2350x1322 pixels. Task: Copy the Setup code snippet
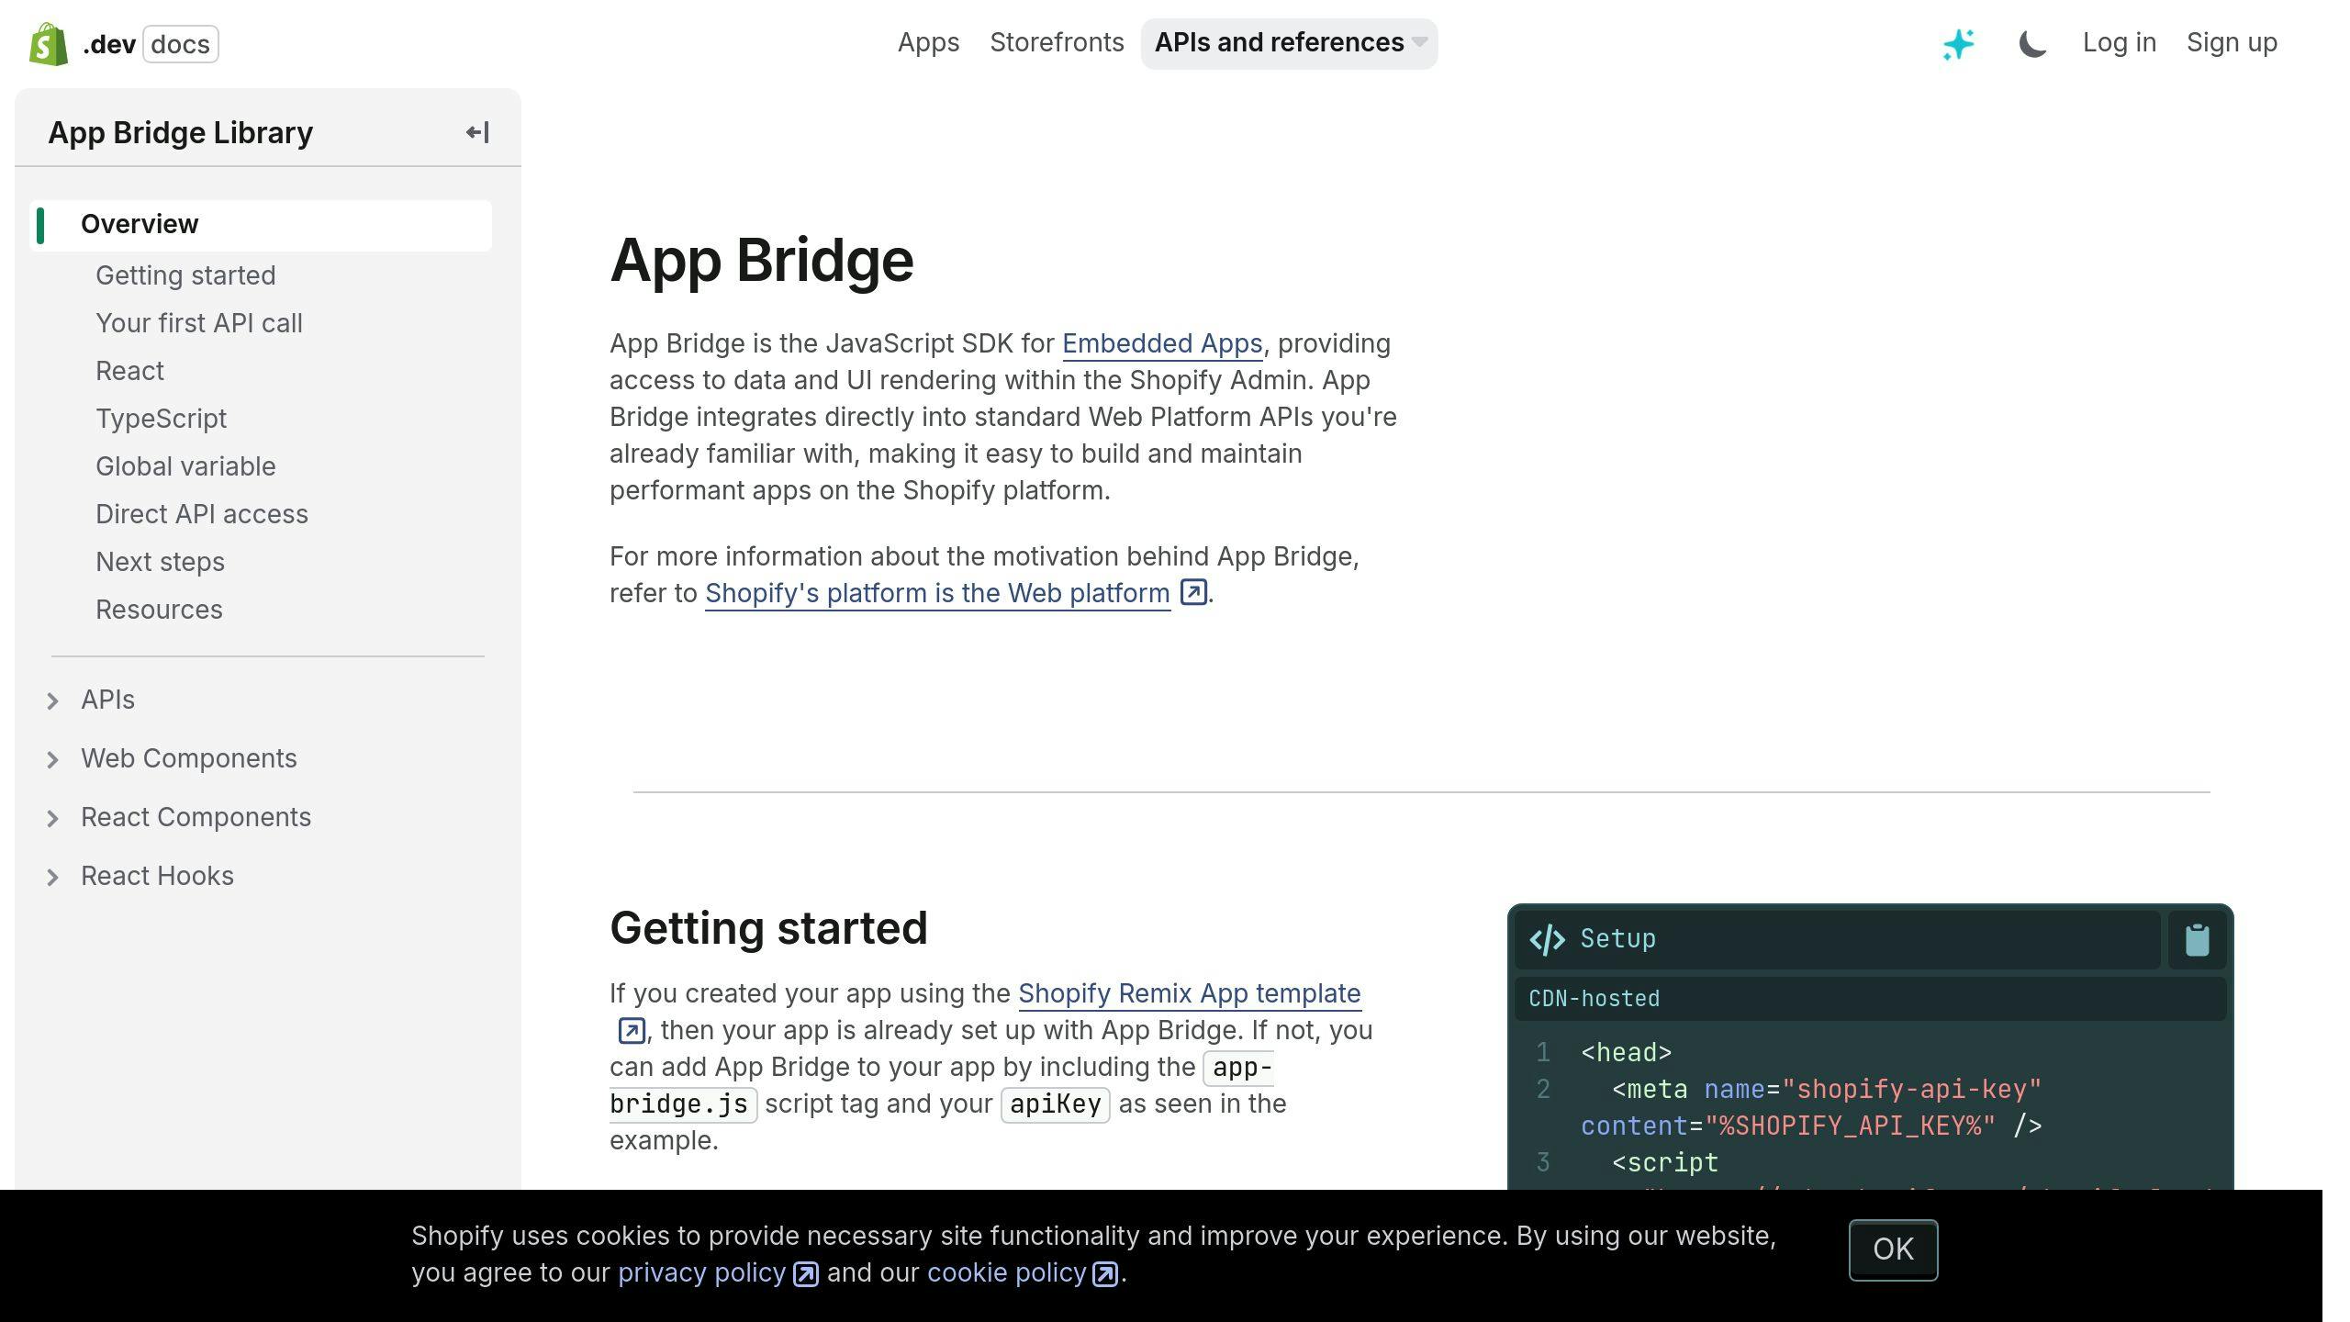pyautogui.click(x=2197, y=939)
